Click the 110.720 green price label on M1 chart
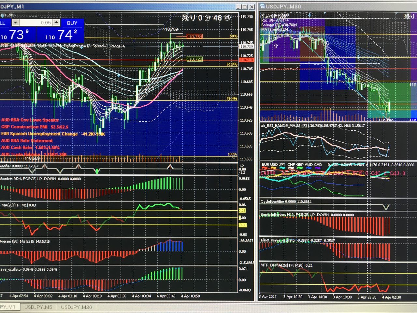 coord(194,59)
